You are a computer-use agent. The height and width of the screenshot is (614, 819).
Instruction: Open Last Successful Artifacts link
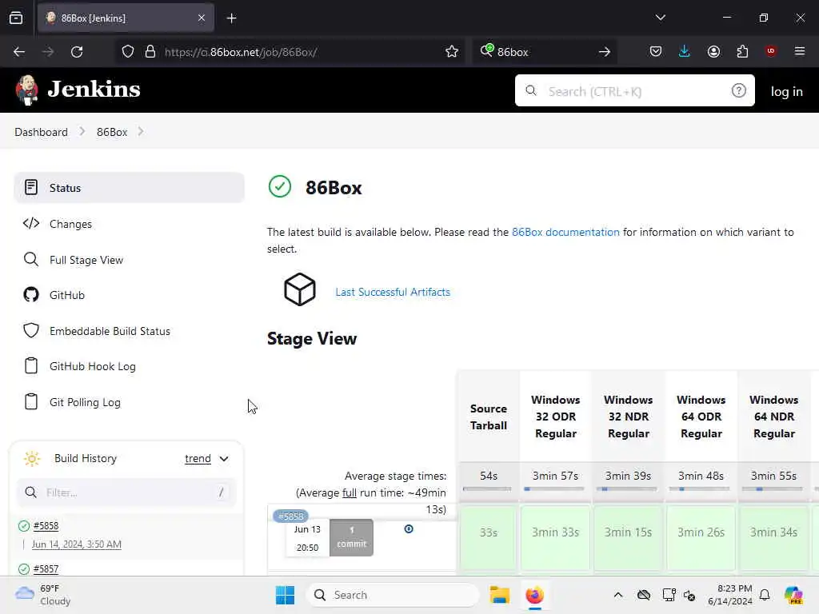click(x=393, y=292)
